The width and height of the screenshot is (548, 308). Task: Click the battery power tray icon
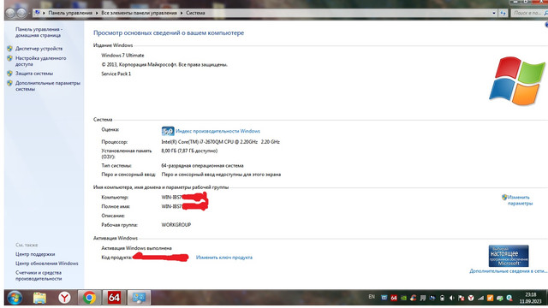(x=442, y=298)
